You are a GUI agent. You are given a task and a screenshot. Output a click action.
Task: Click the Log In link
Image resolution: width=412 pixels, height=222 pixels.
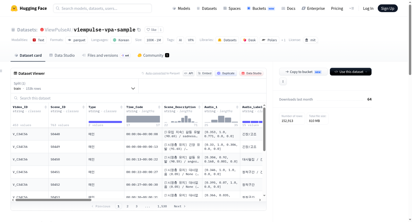(x=368, y=8)
